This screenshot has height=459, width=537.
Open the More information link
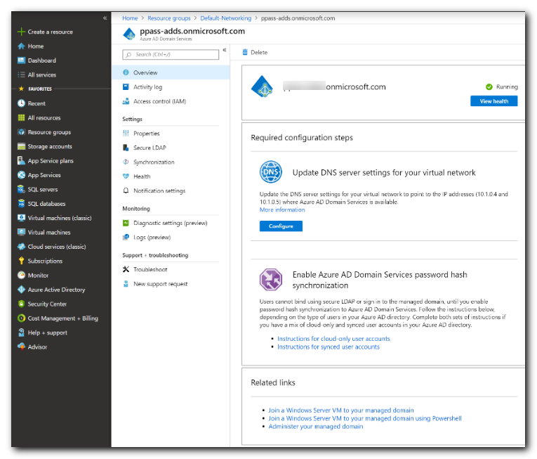point(282,209)
